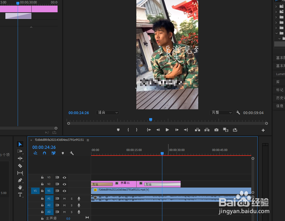
Task: Open program monitor settings wrench
Action: coord(238,113)
